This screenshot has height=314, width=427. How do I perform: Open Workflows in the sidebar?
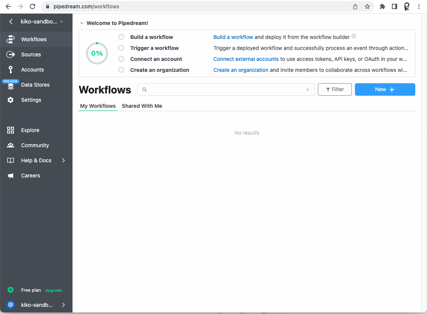point(36,39)
